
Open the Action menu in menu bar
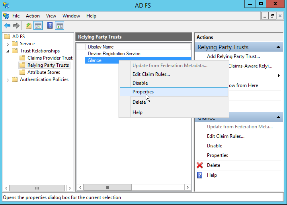[33, 16]
